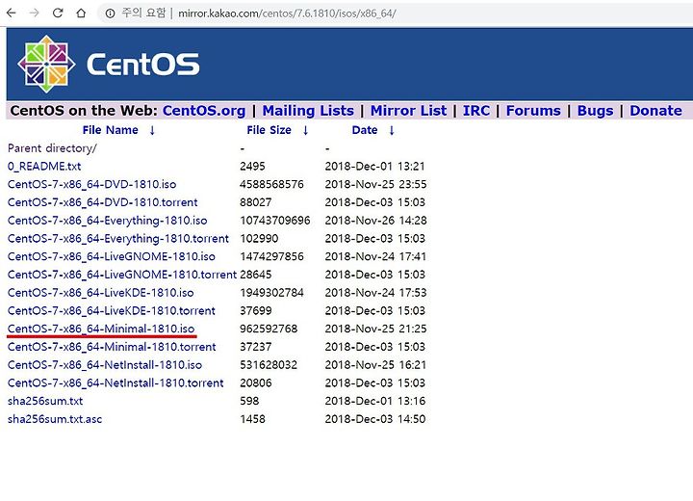Download CentOS-7-x86_64-NetInstall-1810.torrent
Screen dimensions: 693x501
pos(115,383)
